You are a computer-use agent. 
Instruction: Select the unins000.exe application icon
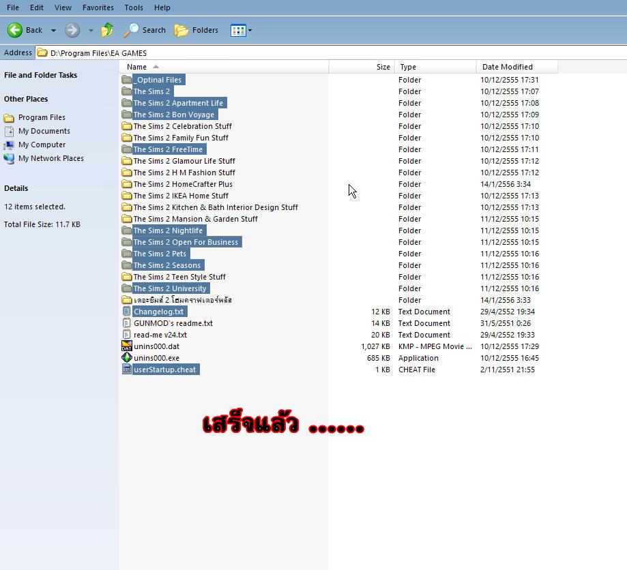(x=127, y=358)
